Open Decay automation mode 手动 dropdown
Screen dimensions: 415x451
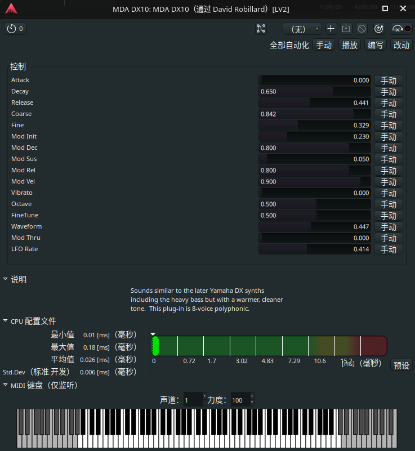coord(389,91)
